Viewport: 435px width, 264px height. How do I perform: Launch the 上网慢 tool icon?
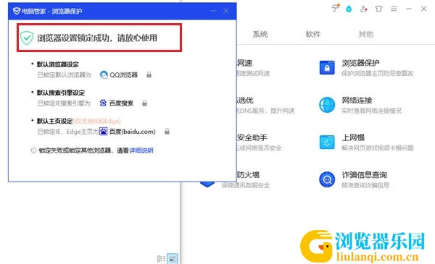click(x=327, y=142)
